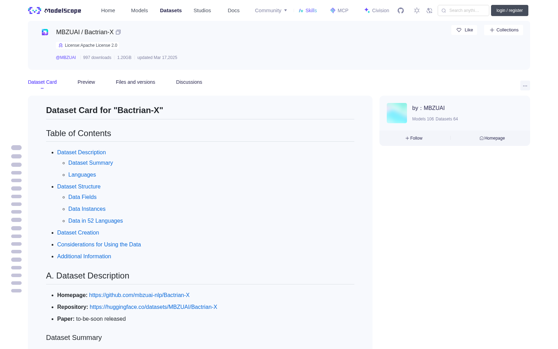Switch to the Preview tab

[x=86, y=82]
